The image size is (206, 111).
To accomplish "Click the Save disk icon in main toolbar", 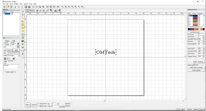I will [x=11, y=7].
